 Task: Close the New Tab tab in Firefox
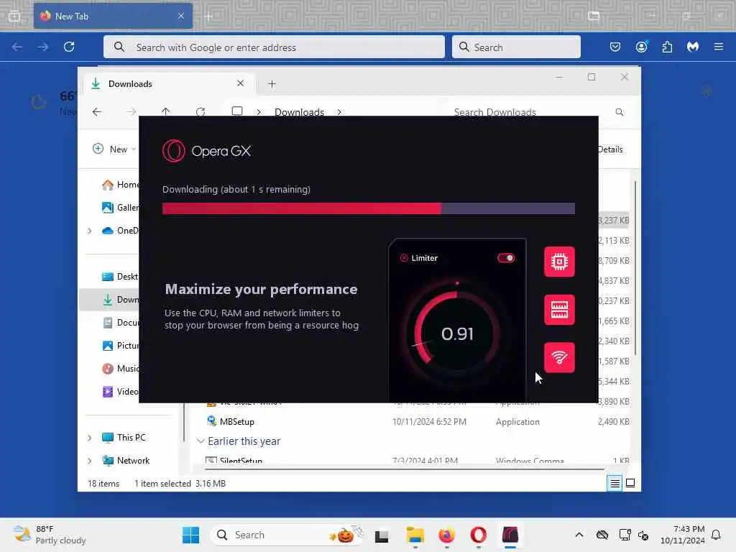coord(180,16)
